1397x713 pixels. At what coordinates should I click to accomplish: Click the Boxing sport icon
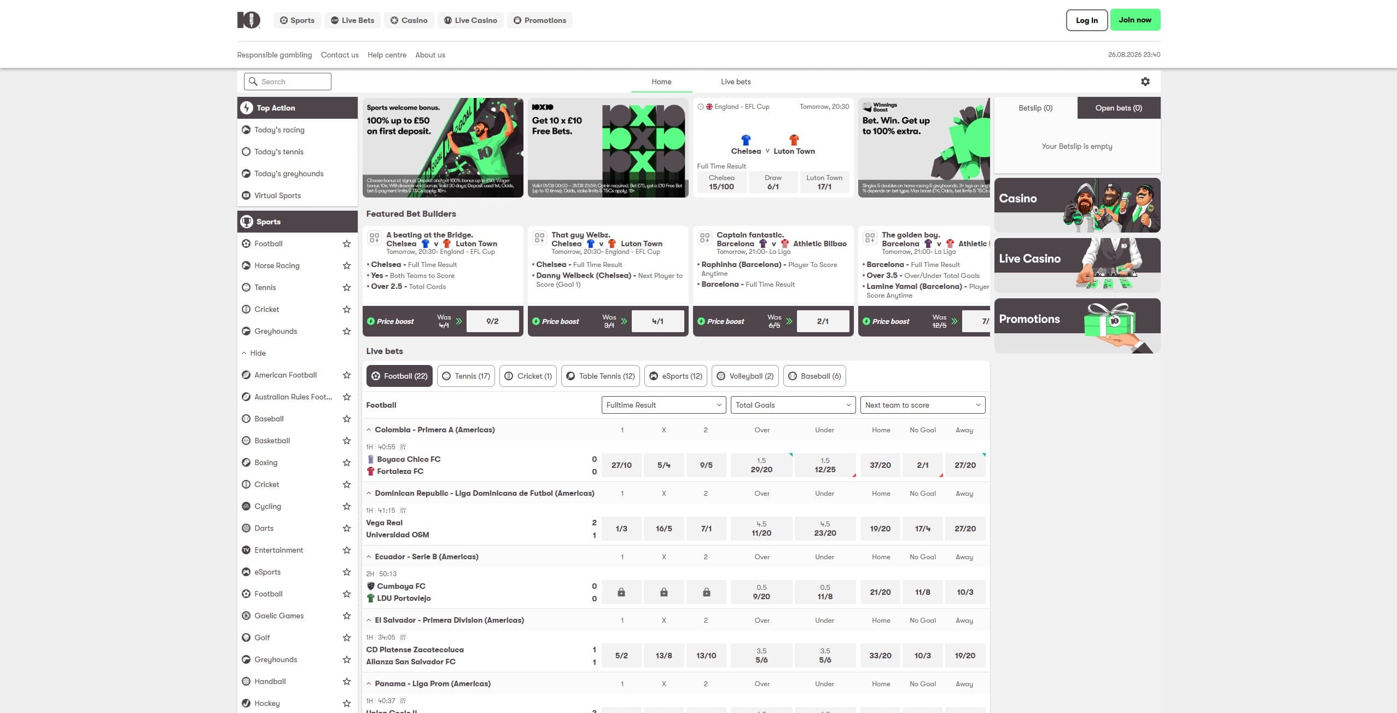pyautogui.click(x=246, y=462)
